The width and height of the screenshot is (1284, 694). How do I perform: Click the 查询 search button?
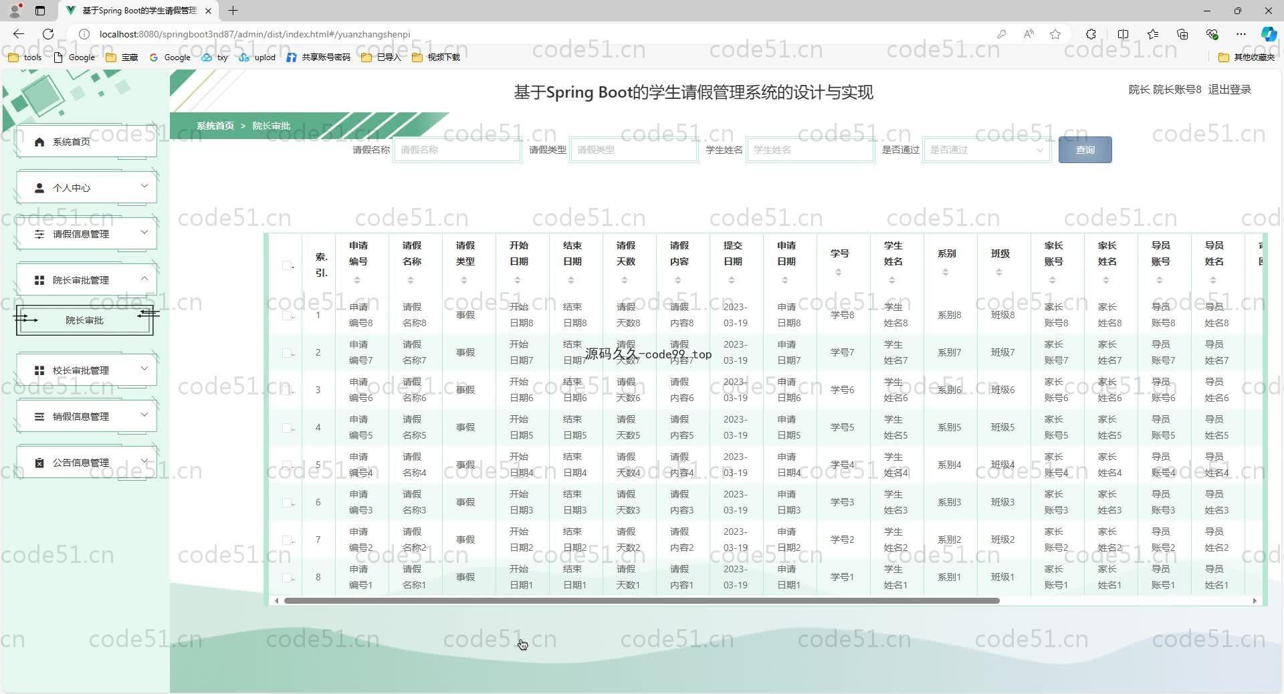click(x=1085, y=150)
